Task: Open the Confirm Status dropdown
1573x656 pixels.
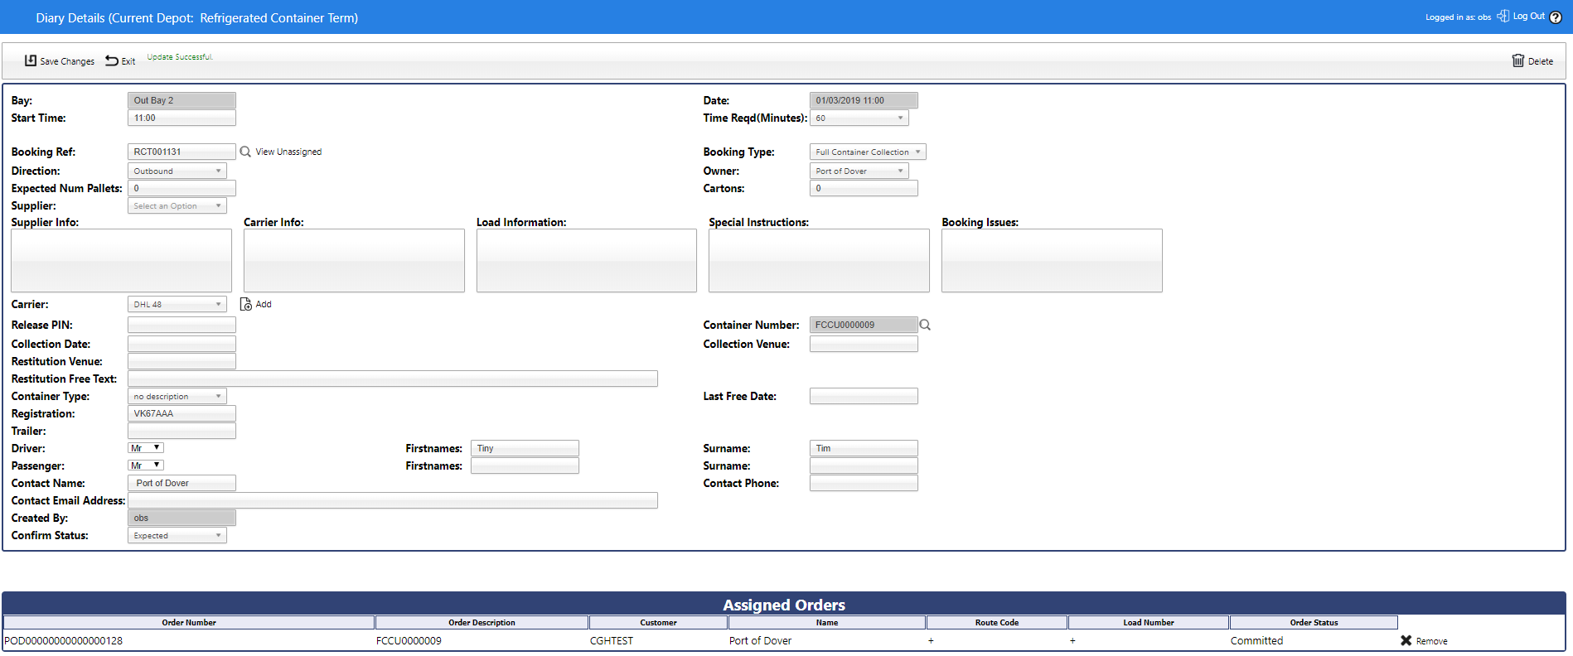Action: pos(177,535)
